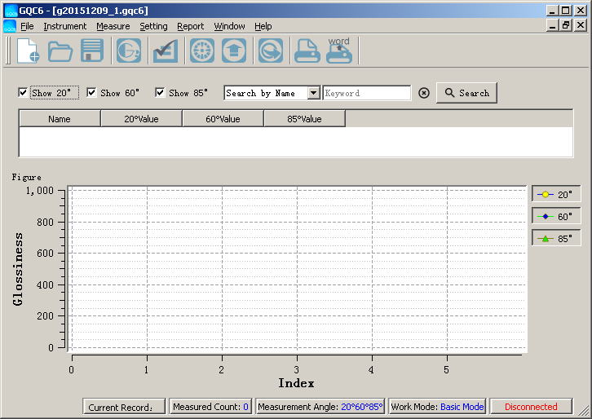Image resolution: width=592 pixels, height=419 pixels.
Task: Click the round wheel icon in toolbar
Action: [202, 51]
